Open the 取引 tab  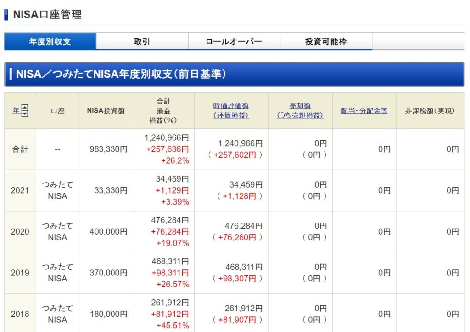(x=142, y=41)
